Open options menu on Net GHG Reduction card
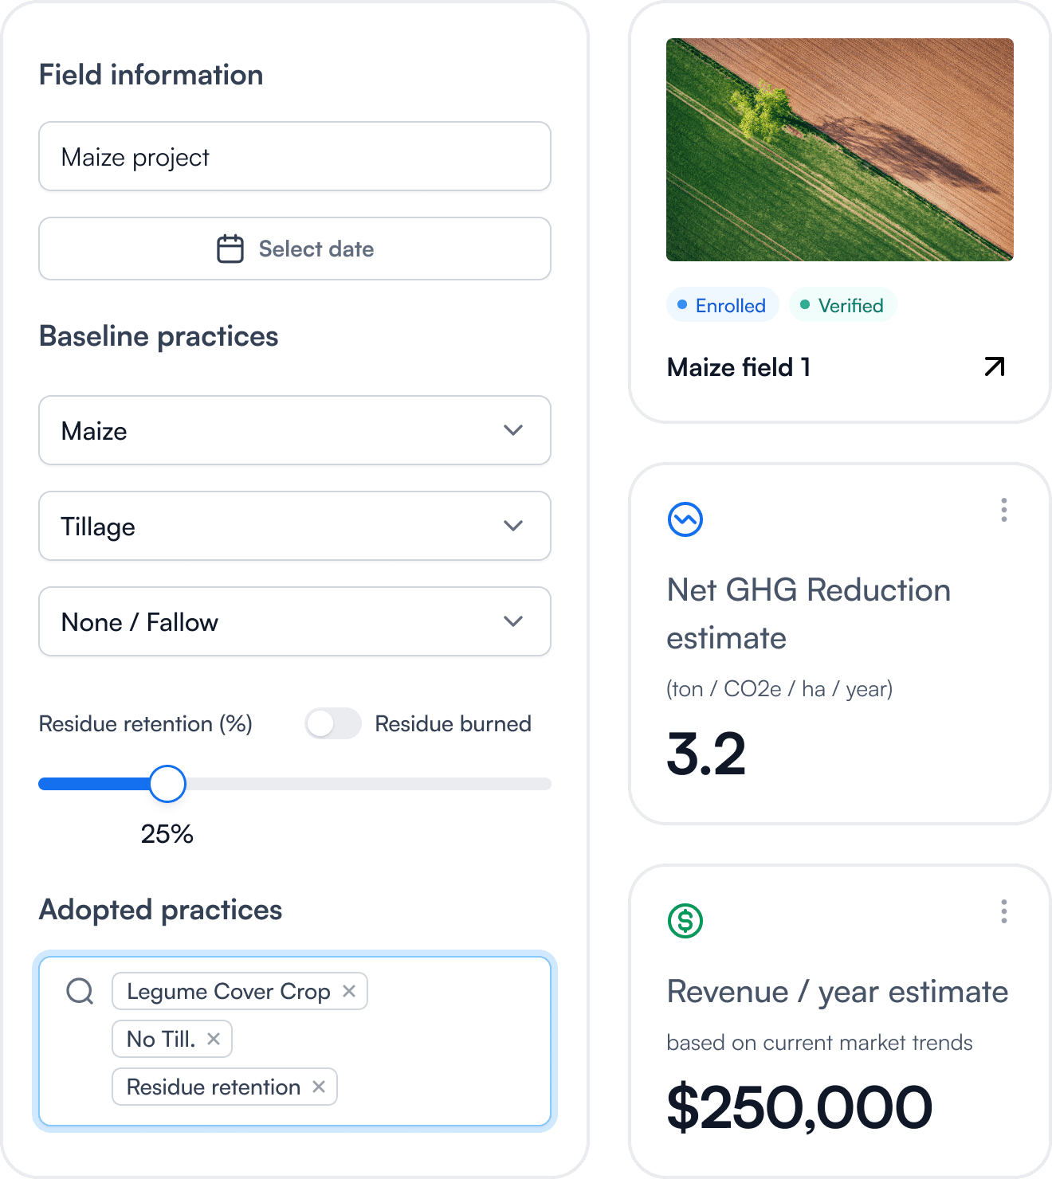 (1004, 510)
